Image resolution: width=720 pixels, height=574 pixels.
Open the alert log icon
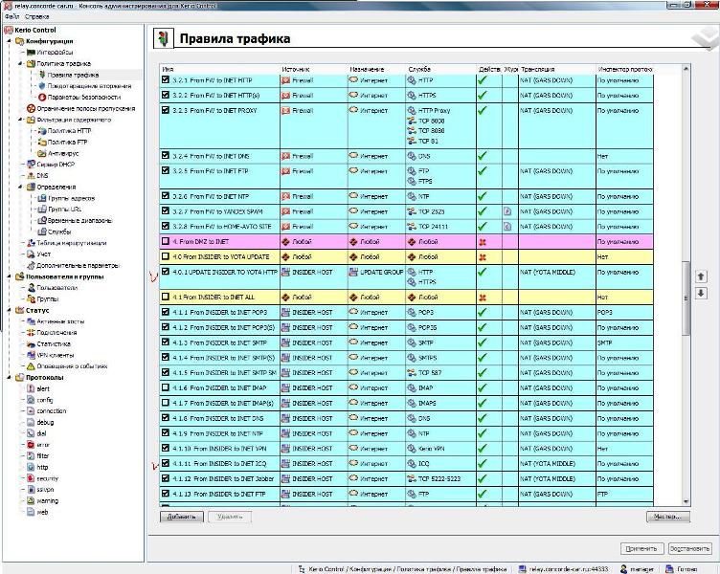click(31, 388)
